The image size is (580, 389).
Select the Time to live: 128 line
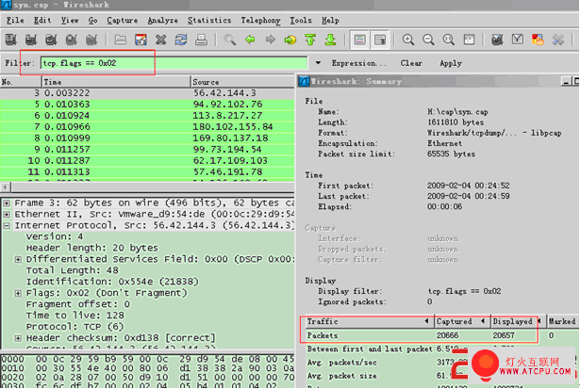coord(75,316)
